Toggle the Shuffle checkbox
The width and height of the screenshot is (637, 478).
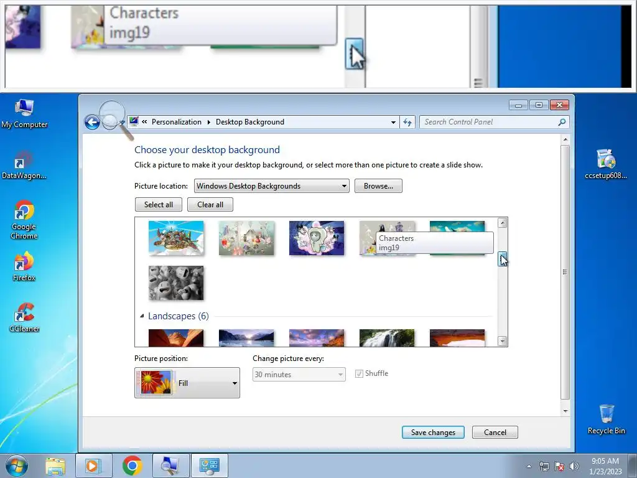tap(359, 373)
